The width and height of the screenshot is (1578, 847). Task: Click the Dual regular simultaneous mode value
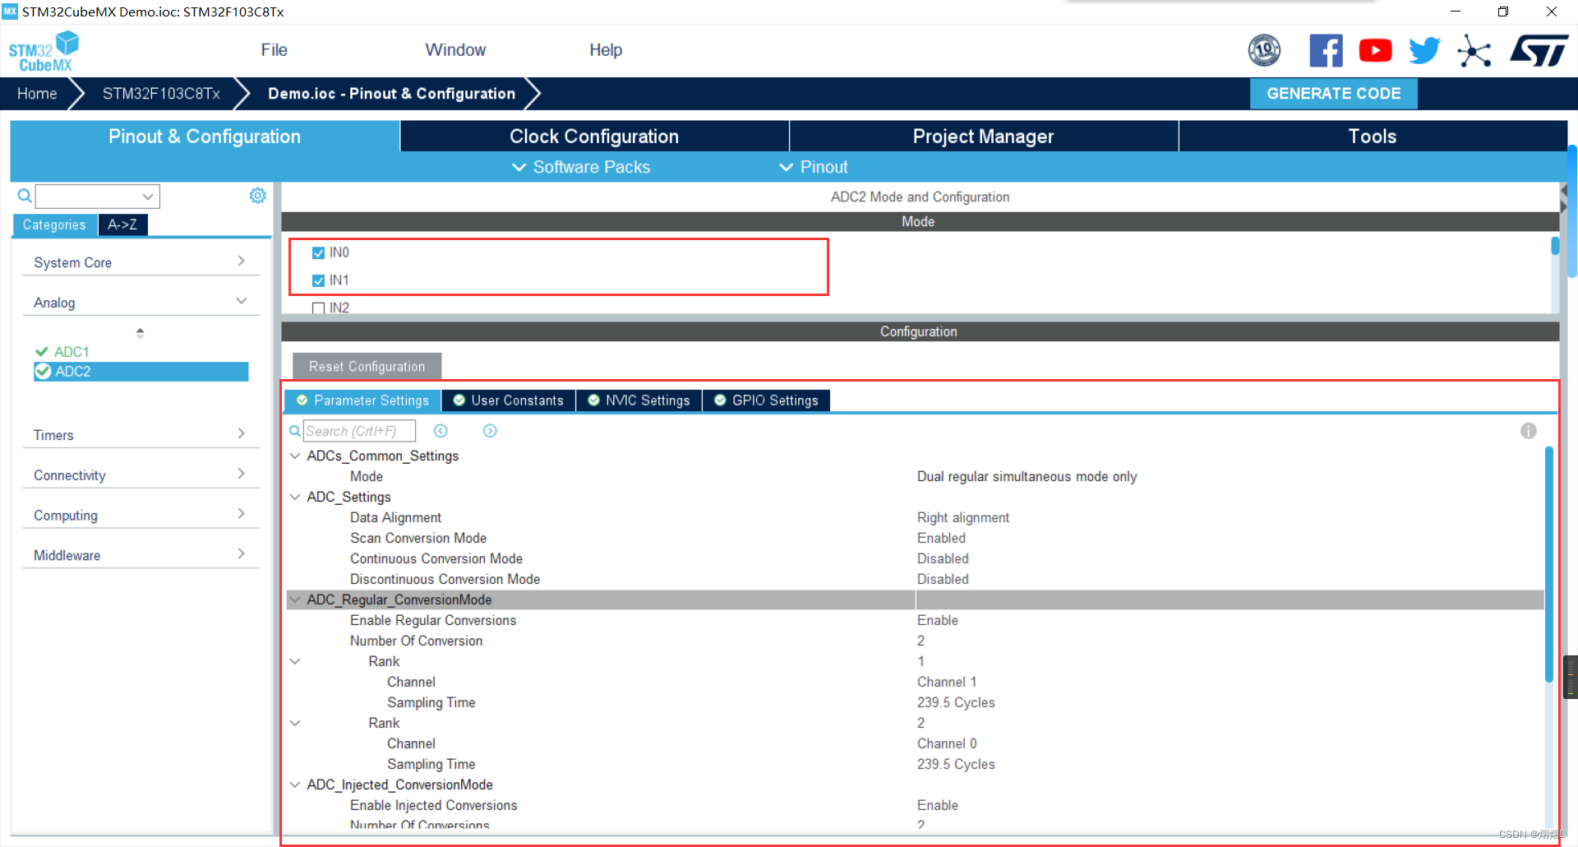tap(1027, 477)
